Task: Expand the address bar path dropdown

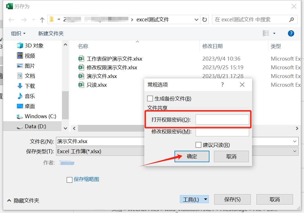Action: 196,20
